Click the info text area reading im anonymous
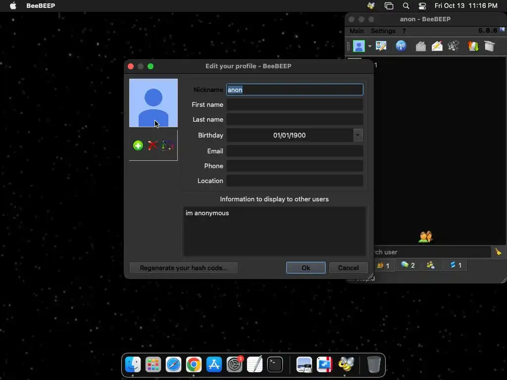Image resolution: width=507 pixels, height=380 pixels. (274, 232)
